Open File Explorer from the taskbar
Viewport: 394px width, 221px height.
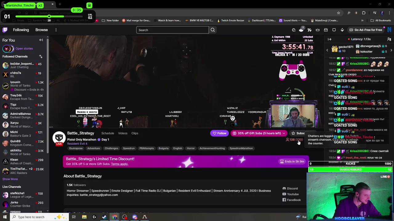(x=84, y=217)
